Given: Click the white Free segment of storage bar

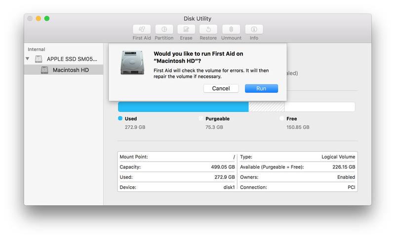Looking at the screenshot, I should point(319,107).
